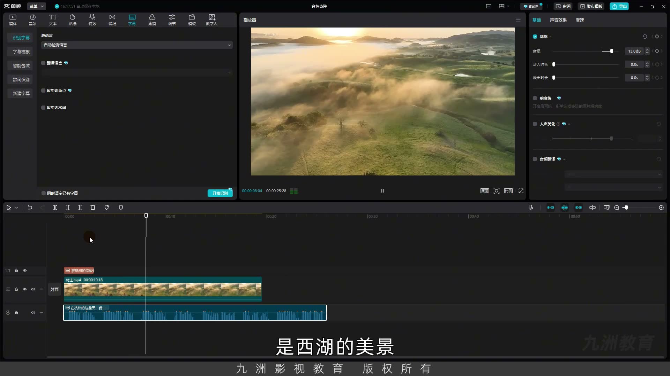Expand the selection tool dropdown arrow
670x376 pixels.
point(16,208)
